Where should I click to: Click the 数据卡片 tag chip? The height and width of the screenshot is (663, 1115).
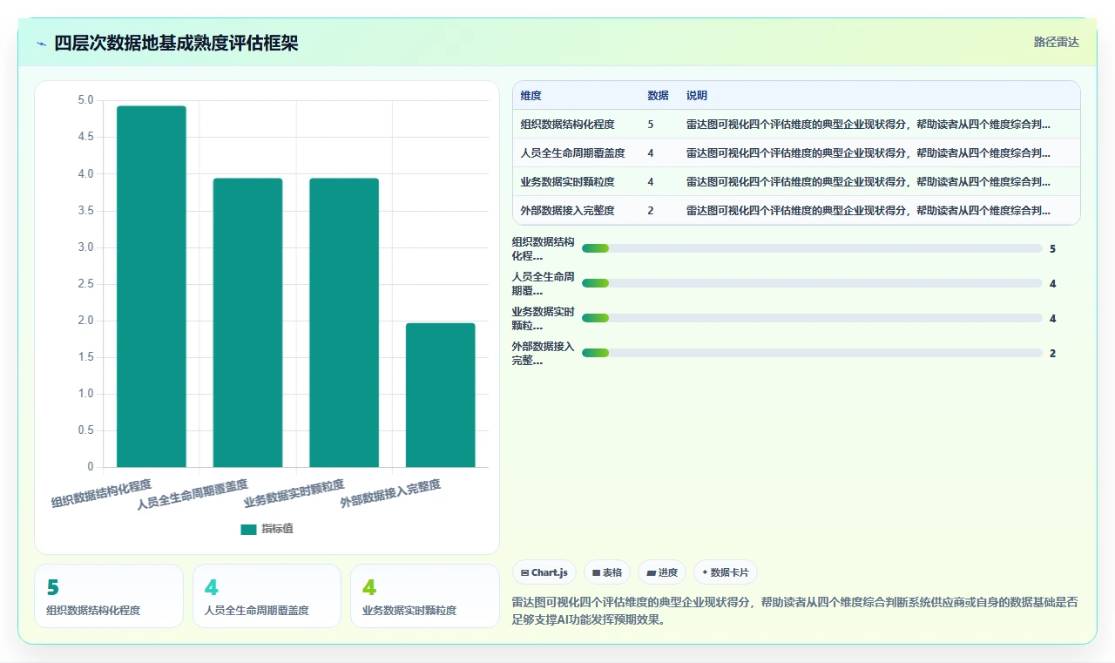click(726, 572)
